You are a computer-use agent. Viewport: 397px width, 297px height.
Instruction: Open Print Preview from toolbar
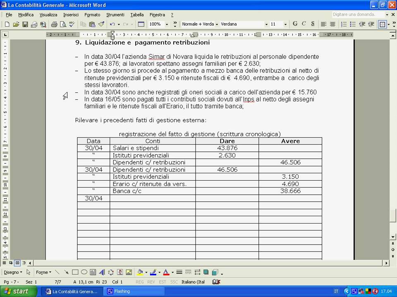(x=62, y=24)
